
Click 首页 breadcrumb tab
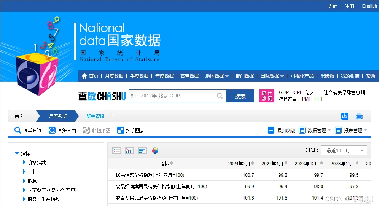[x=19, y=116]
